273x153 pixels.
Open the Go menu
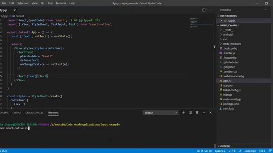coord(43,3)
